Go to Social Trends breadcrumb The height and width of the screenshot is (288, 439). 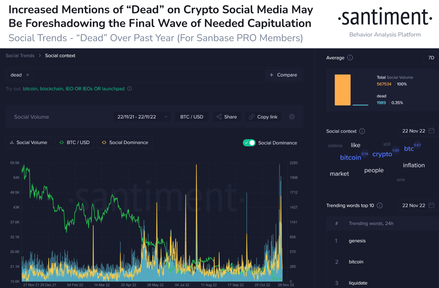[20, 55]
